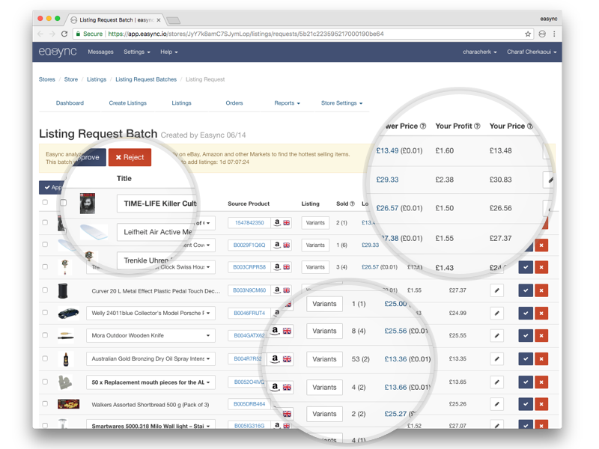
Task: Open Messages in the top navbar
Action: click(x=100, y=52)
